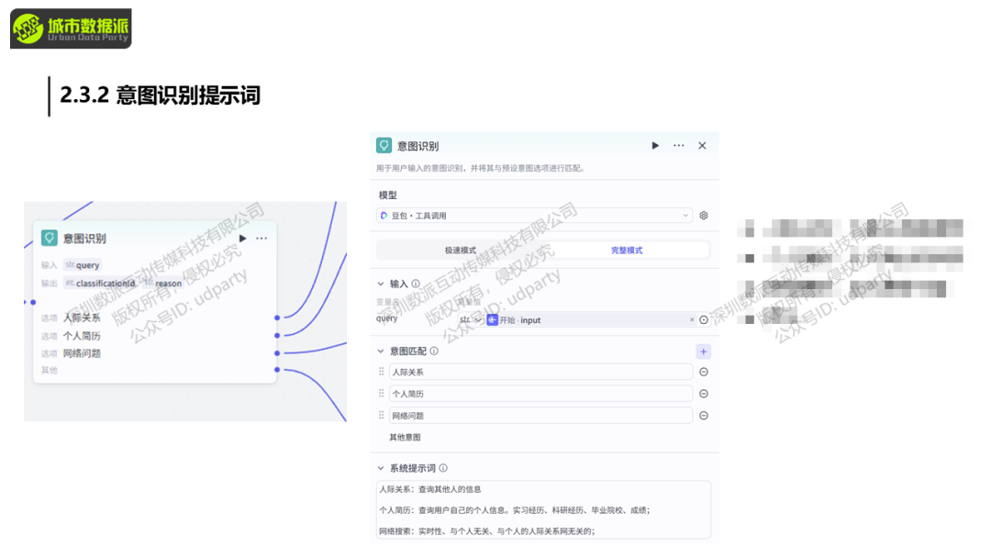Image resolution: width=991 pixels, height=558 pixels.
Task: Open the panel's three-dot more menu
Action: pyautogui.click(x=679, y=146)
